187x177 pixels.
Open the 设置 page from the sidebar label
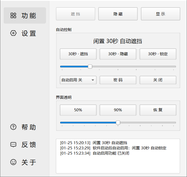pyautogui.click(x=29, y=33)
